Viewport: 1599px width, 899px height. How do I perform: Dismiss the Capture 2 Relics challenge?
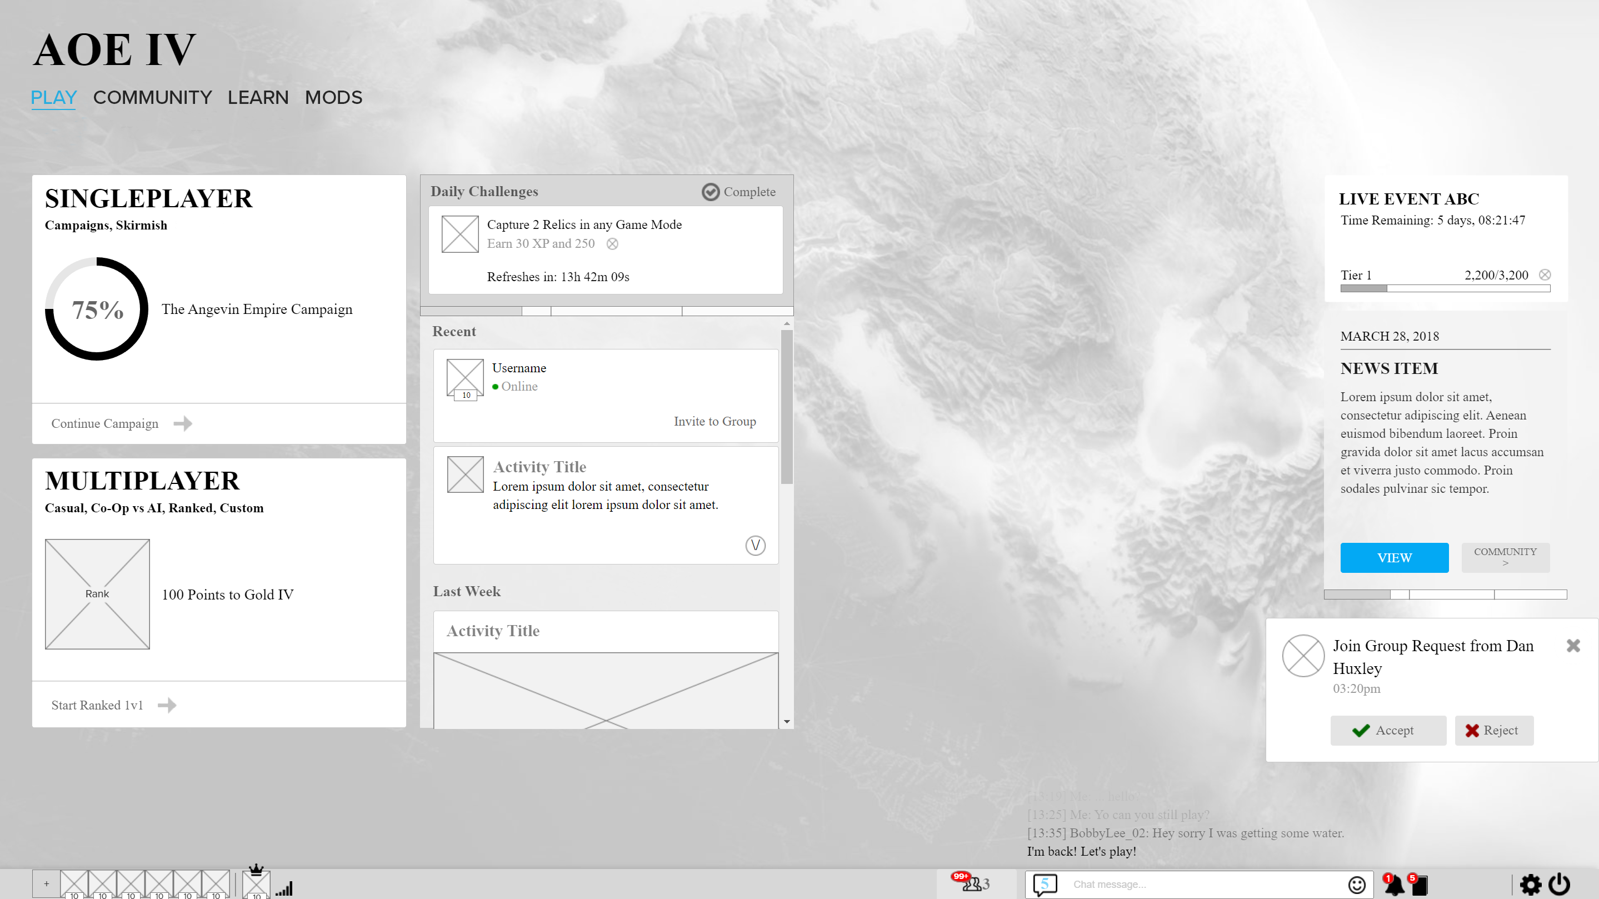click(x=613, y=243)
